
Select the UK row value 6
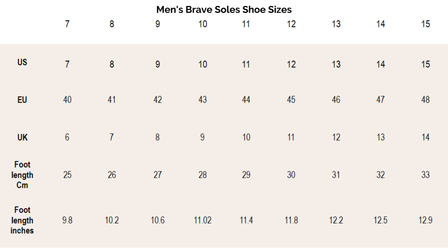[67, 137]
